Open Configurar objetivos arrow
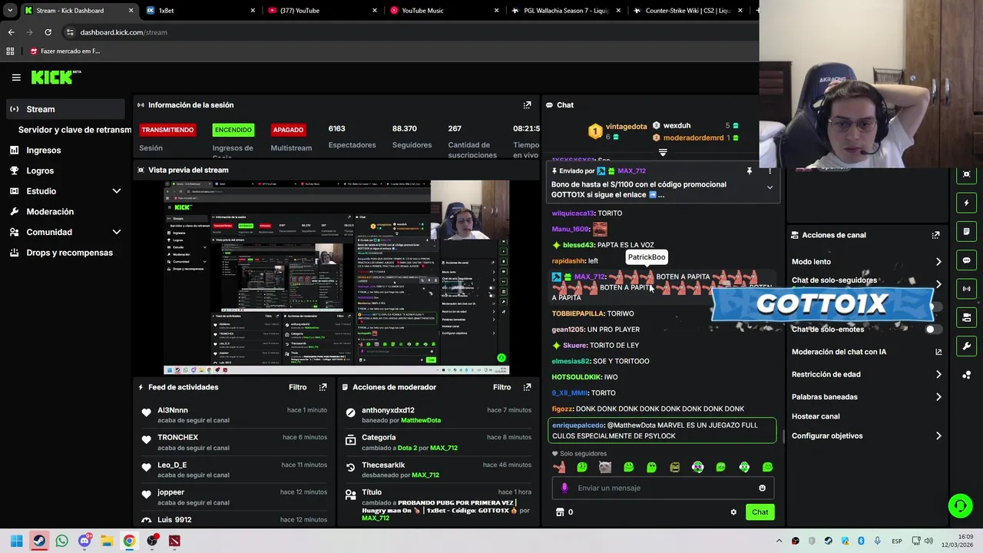983x553 pixels. 938,436
